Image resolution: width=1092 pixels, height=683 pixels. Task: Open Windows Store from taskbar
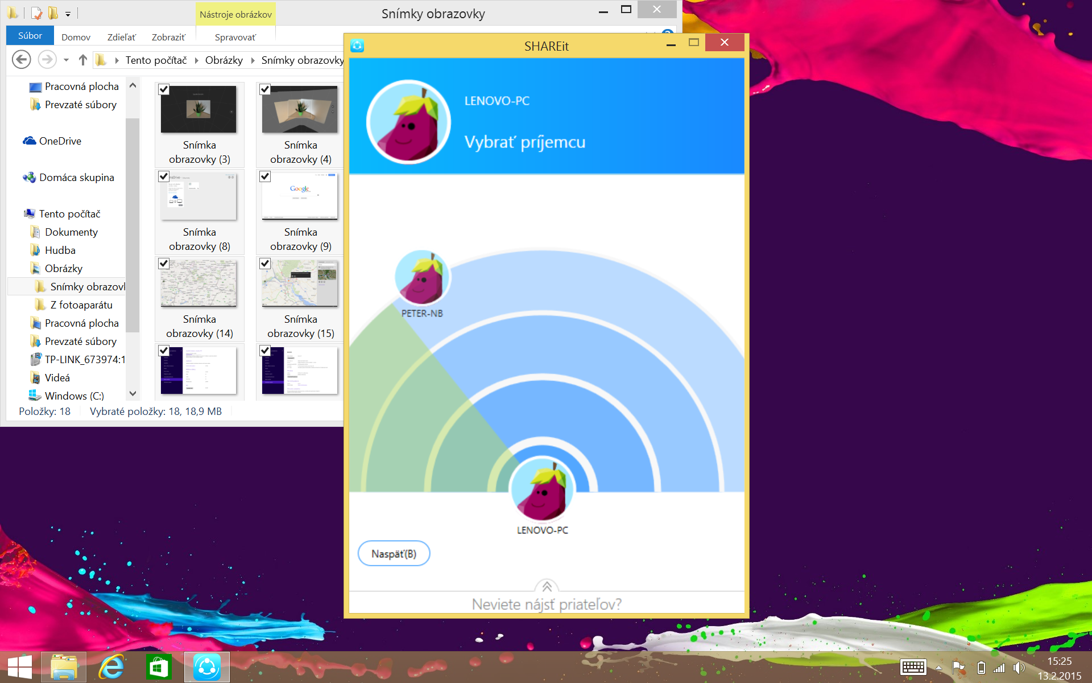[x=159, y=667]
